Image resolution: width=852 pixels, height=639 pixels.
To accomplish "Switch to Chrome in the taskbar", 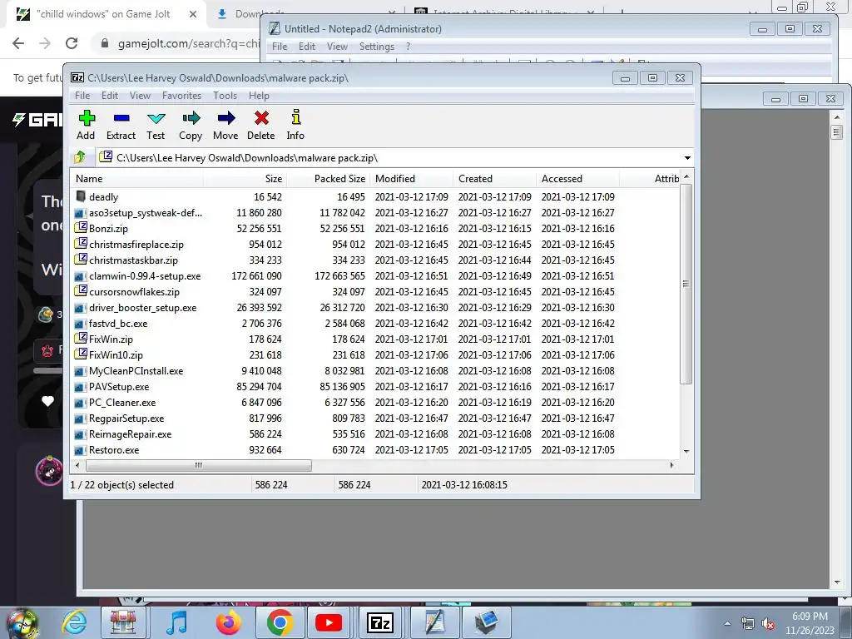I will pos(280,622).
